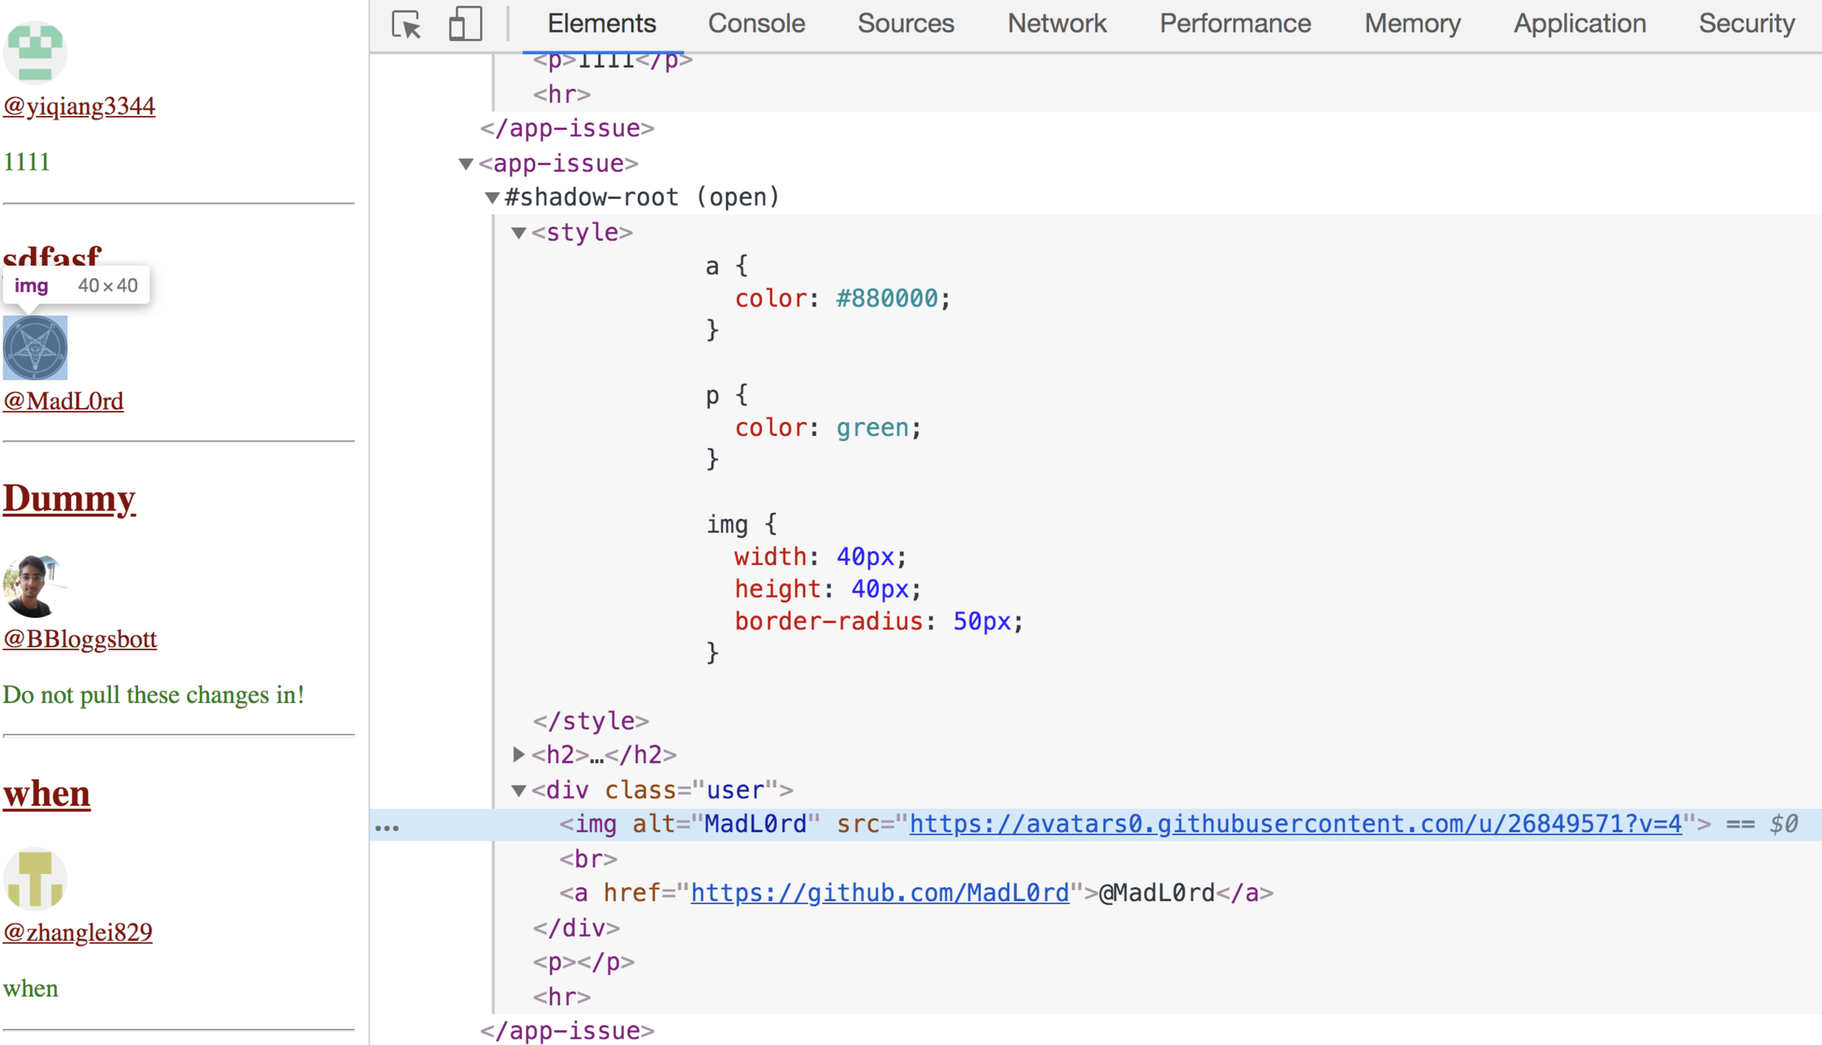The image size is (1822, 1045).
Task: Select the hr element tree line
Action: click(562, 996)
